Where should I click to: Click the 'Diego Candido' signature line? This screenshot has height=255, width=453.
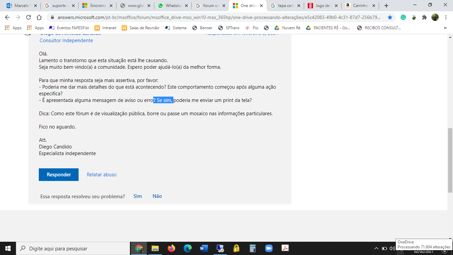click(55, 147)
